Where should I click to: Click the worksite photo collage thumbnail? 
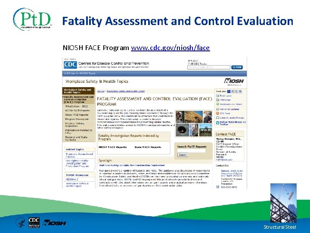point(194,123)
